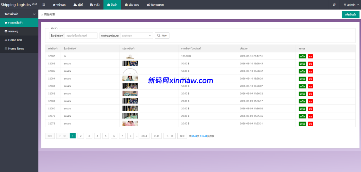Screen dimensions: 361x172
Task: Open the product image thumbnail for 32086
Action: click(x=130, y=63)
